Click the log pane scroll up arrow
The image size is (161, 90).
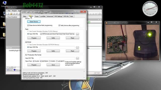[x=84, y=71]
